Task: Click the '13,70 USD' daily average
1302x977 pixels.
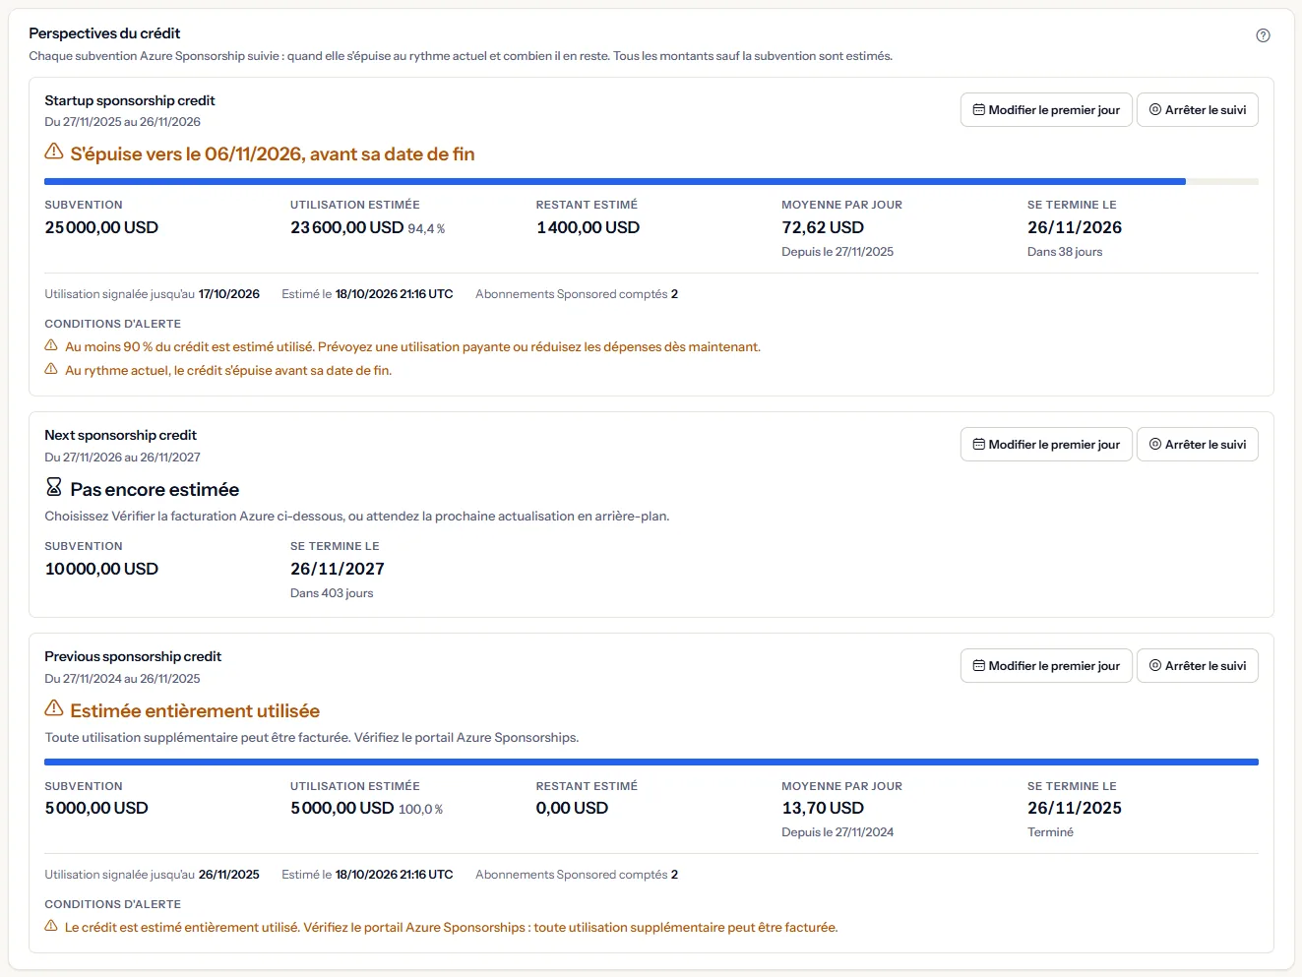Action: tap(823, 808)
